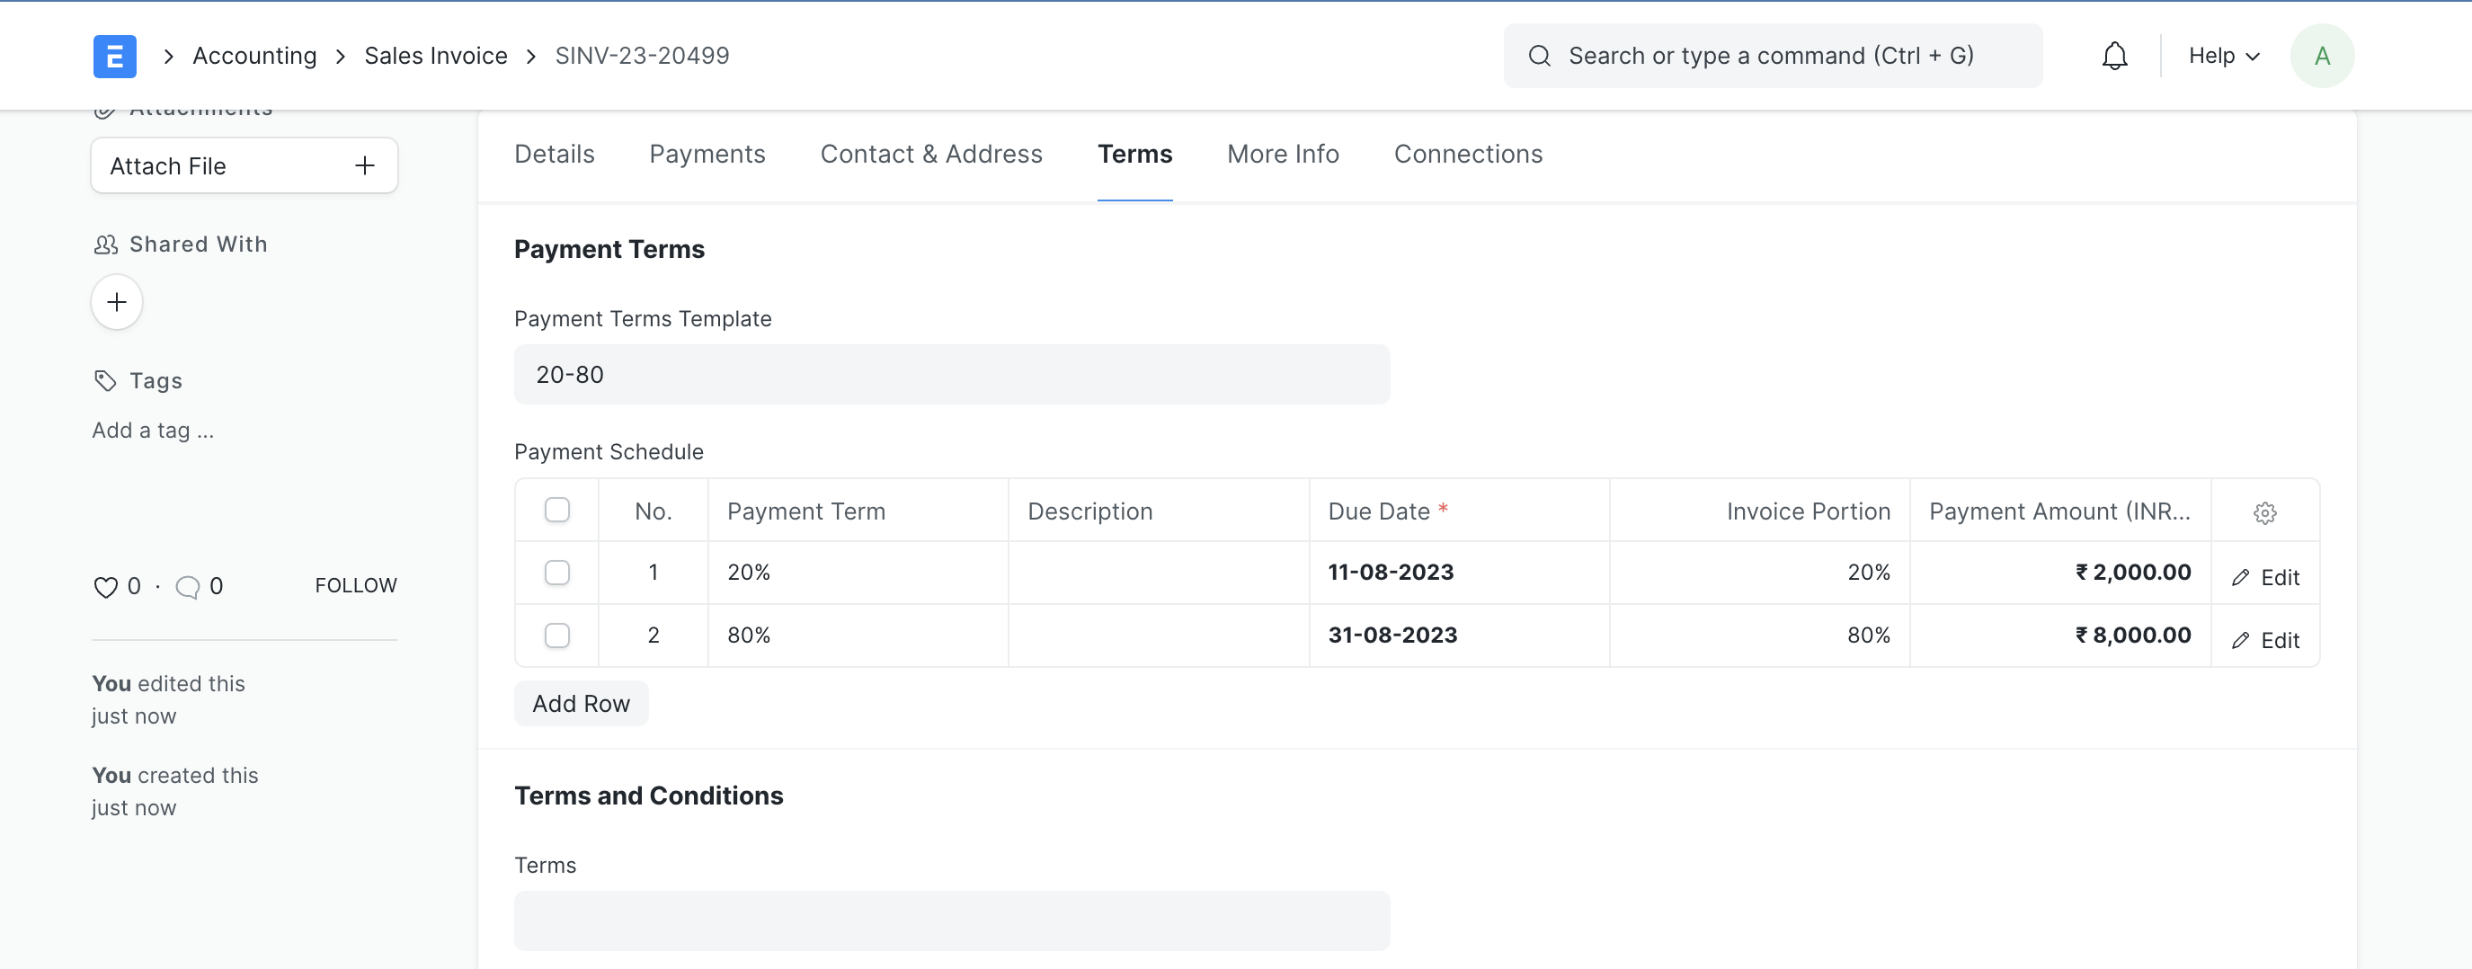Toggle the select-all checkbox in Payment Schedule
2472x969 pixels.
[x=556, y=511]
